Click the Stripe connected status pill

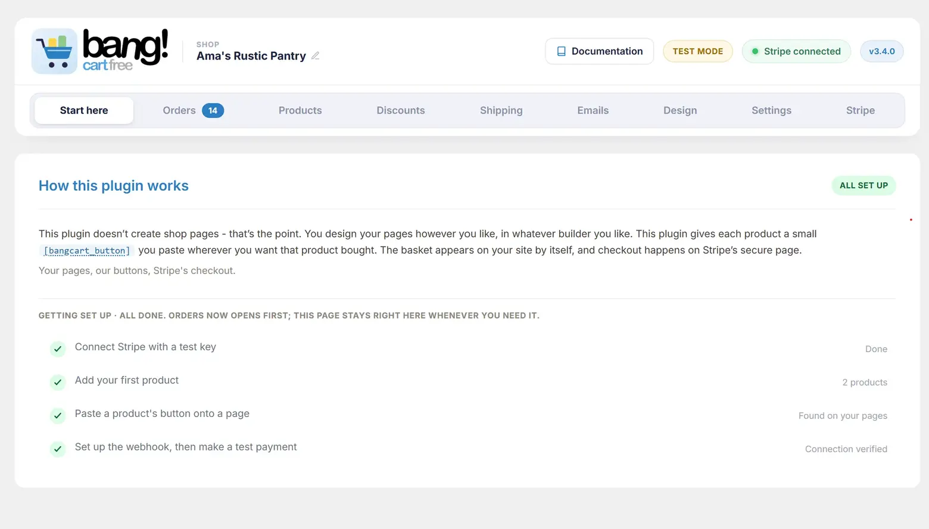click(x=796, y=51)
